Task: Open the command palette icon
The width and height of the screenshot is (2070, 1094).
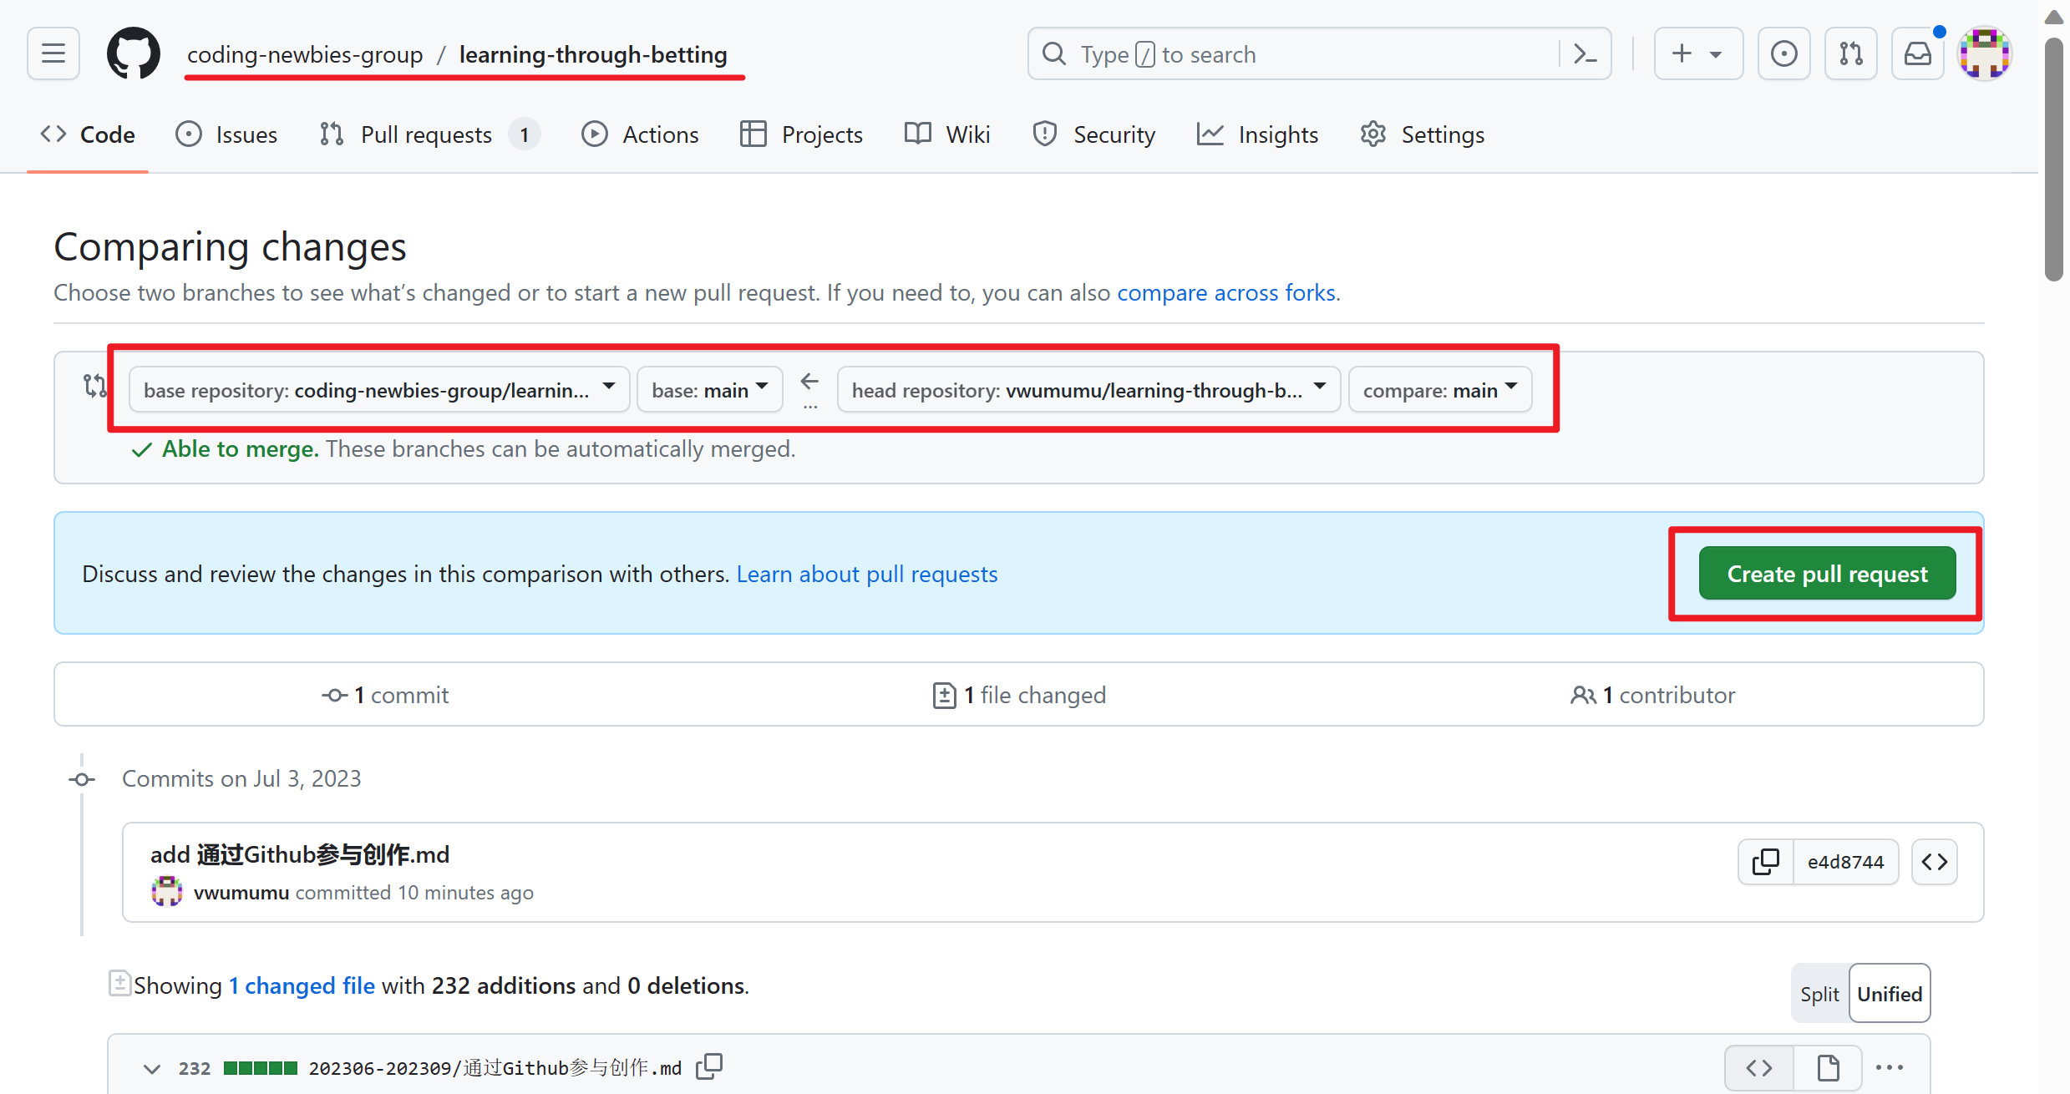Action: point(1585,54)
